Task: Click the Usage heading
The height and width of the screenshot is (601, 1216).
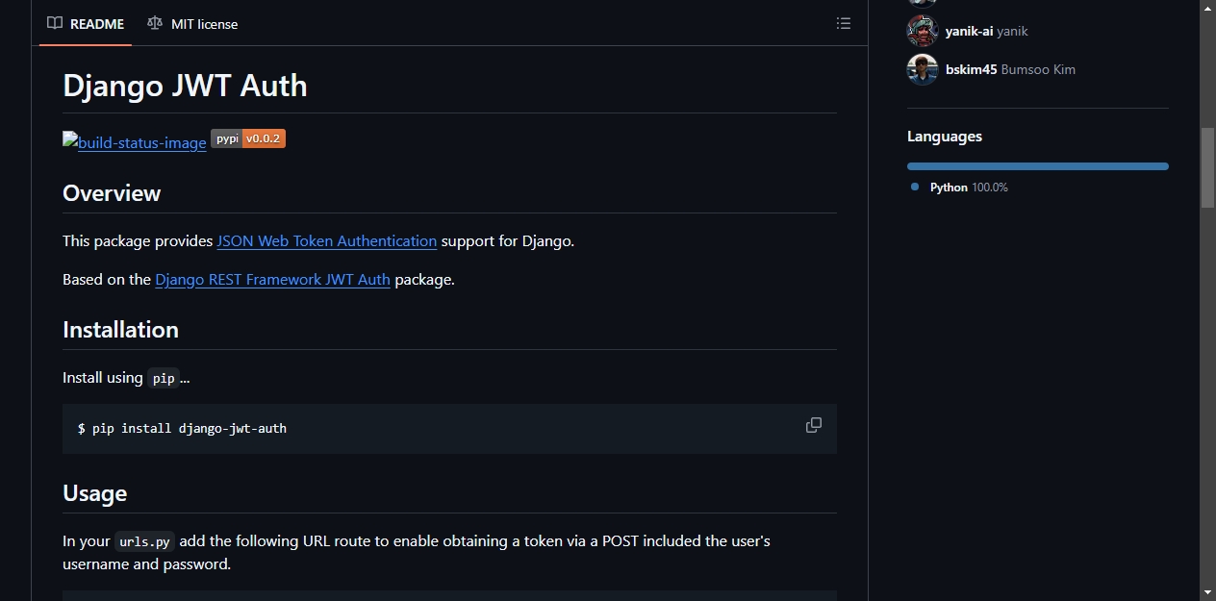Action: pos(94,493)
